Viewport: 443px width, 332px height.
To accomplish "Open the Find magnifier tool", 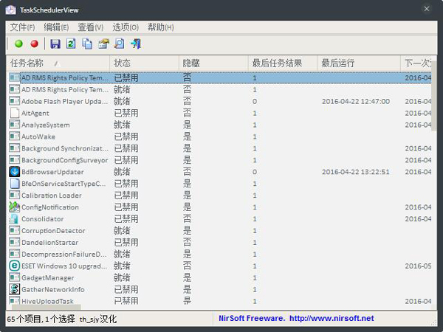I will (x=119, y=44).
